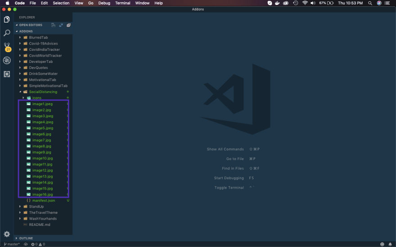Viewport: 396px width, 247px height.
Task: Click the battery 67% indicator
Action: click(326, 3)
